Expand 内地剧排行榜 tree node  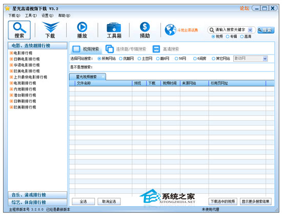pos(11,89)
